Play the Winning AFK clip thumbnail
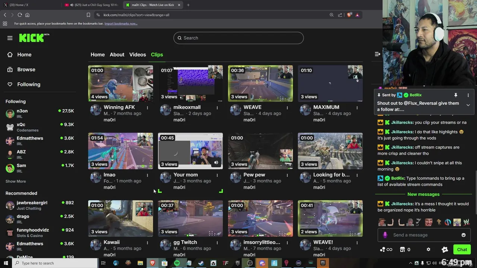 (x=120, y=83)
